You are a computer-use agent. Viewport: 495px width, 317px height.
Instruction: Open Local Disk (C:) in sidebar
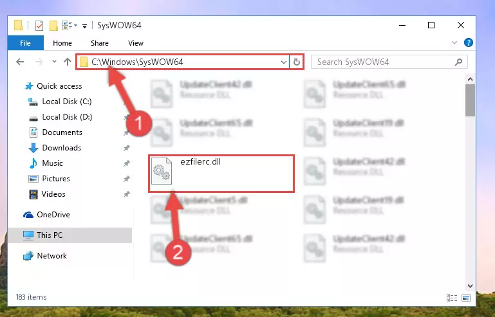pyautogui.click(x=67, y=101)
